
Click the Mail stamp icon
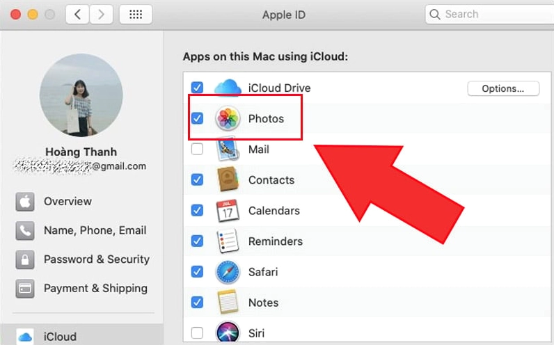click(228, 150)
